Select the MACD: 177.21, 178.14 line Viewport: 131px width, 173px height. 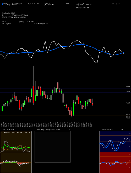(x=14, y=17)
